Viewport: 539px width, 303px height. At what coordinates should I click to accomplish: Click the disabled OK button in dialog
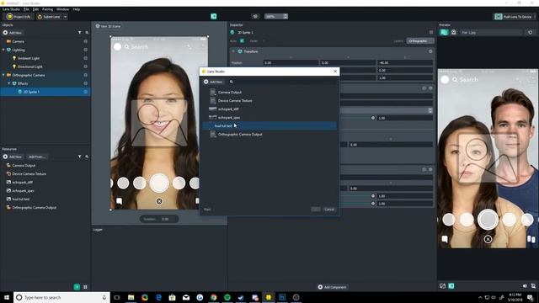[316, 210]
